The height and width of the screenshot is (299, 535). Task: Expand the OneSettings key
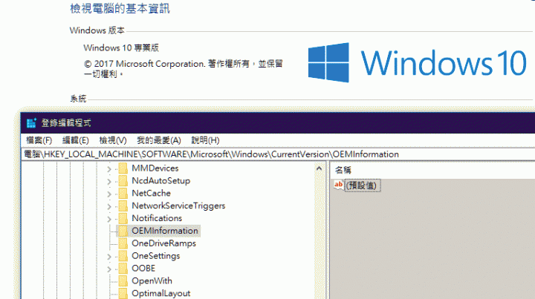(109, 257)
